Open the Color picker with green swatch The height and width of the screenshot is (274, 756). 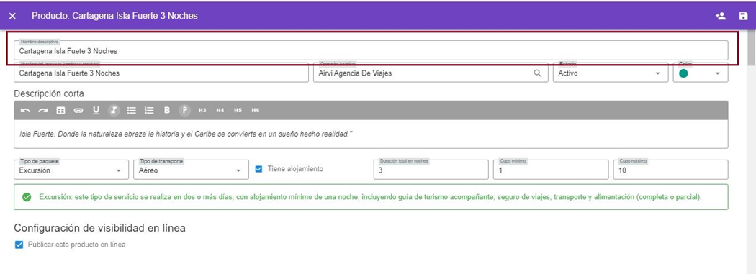coord(701,73)
